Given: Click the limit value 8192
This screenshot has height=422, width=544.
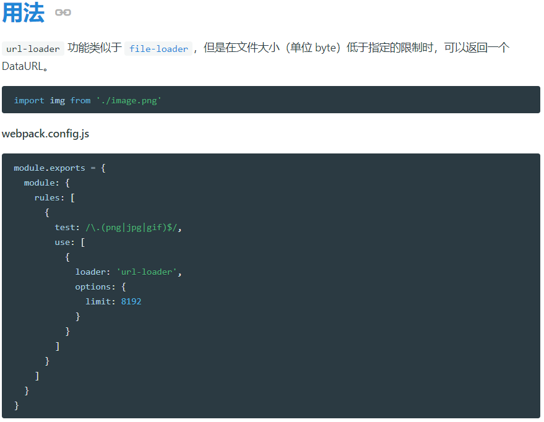Looking at the screenshot, I should point(131,301).
